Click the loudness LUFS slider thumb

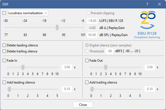pyautogui.click(x=57, y=27)
